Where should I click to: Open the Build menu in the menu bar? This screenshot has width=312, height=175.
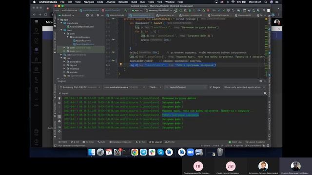point(134,2)
